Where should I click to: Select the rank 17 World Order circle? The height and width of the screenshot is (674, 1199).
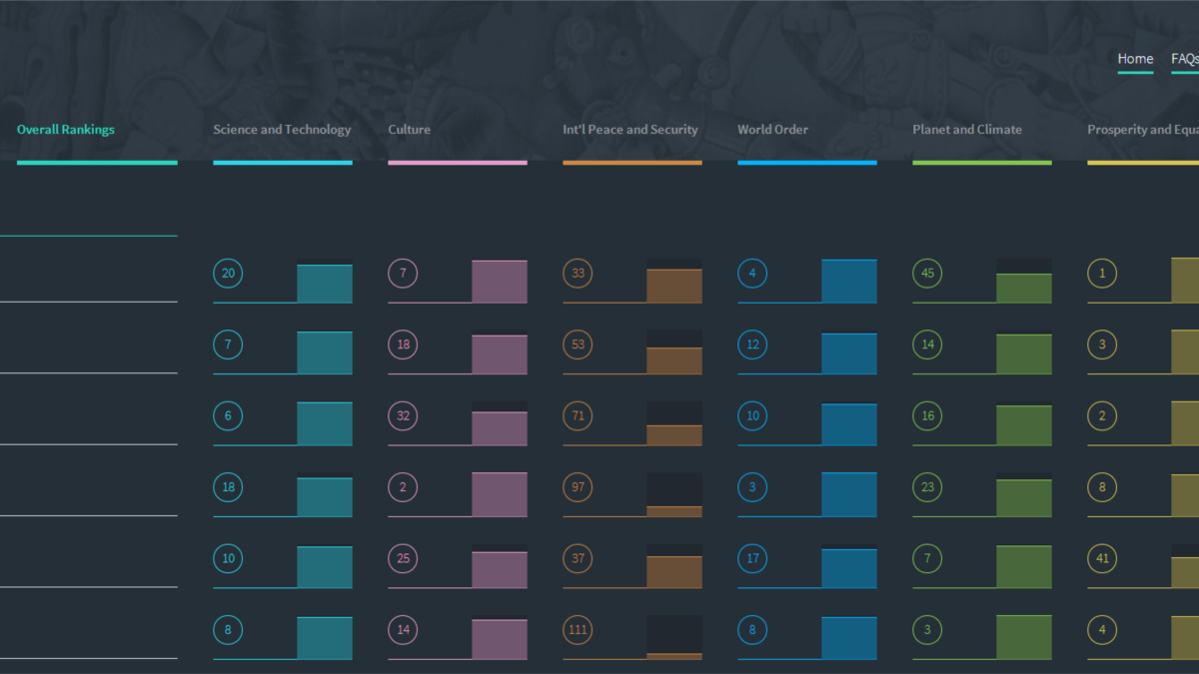tap(752, 559)
